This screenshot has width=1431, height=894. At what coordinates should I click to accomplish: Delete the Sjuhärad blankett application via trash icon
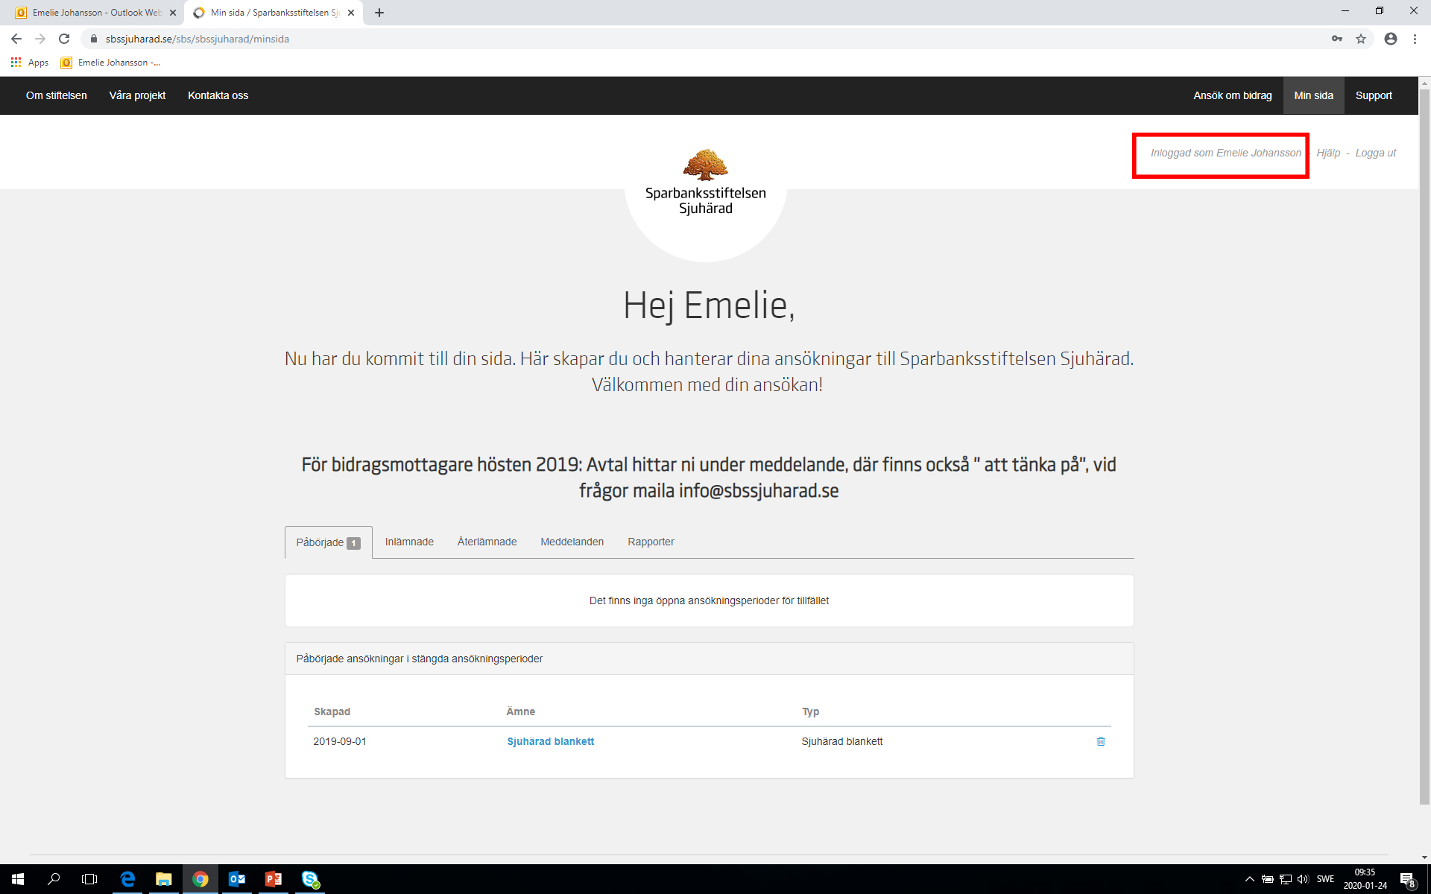coord(1101,741)
